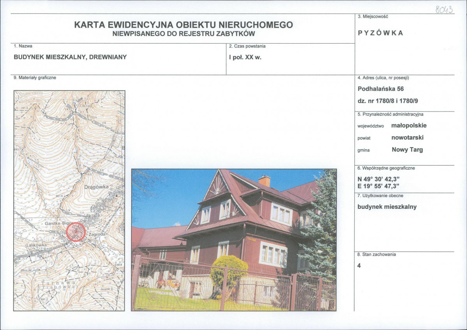Select locality name 'PYZÓWKA'

[x=380, y=33]
